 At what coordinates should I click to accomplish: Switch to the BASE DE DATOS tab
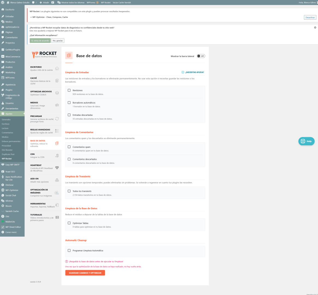pyautogui.click(x=44, y=143)
